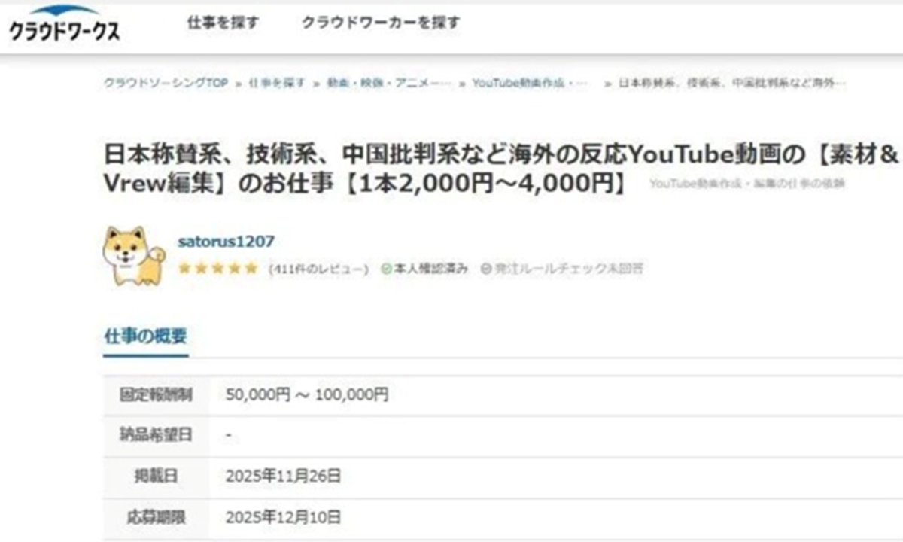
Task: Click the 本人確認済み verification checkmark icon
Action: click(x=386, y=266)
